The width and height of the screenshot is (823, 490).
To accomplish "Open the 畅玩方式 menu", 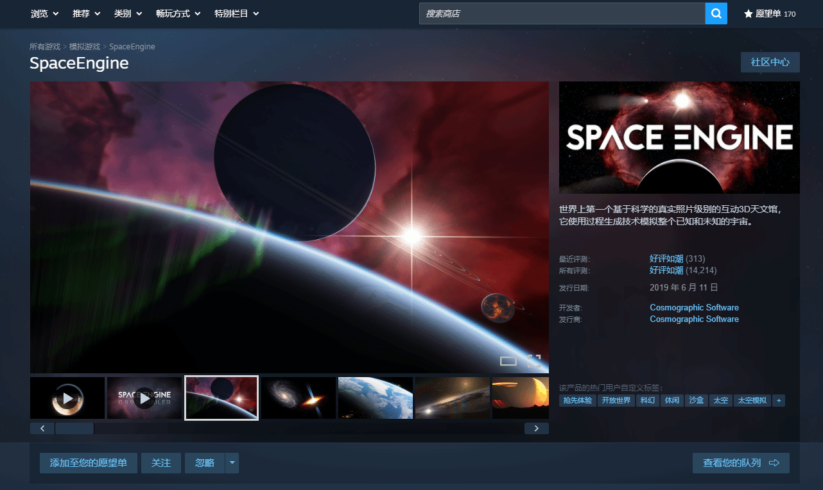I will coord(178,13).
